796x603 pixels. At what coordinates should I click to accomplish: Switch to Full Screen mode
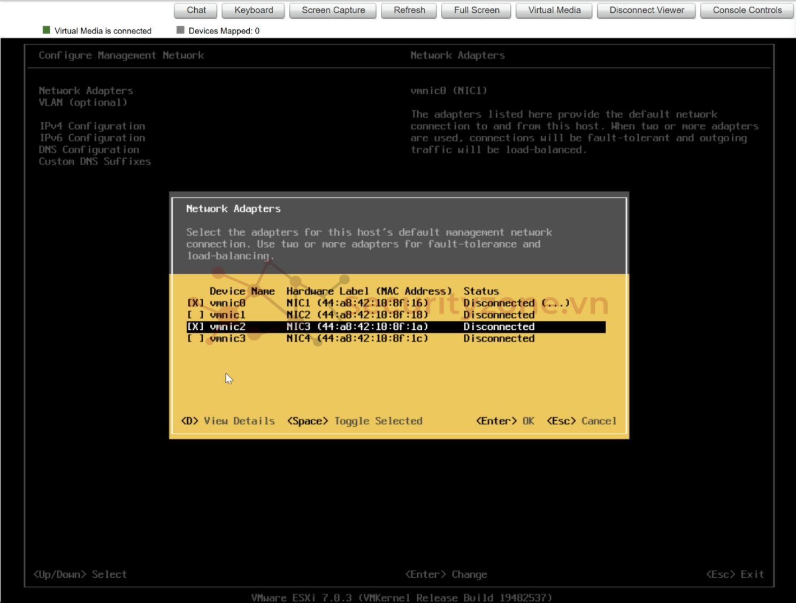(476, 10)
